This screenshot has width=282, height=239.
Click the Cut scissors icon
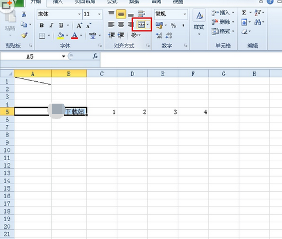pos(24,14)
